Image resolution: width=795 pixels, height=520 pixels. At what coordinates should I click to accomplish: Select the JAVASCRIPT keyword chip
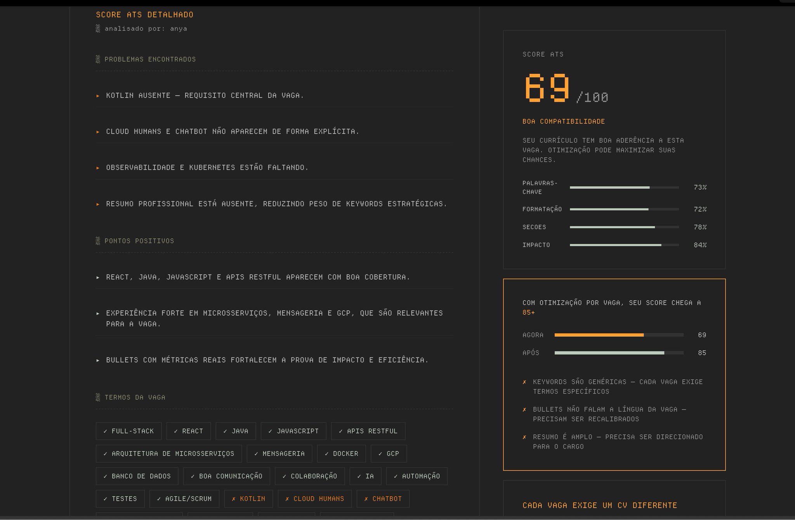[x=293, y=431]
